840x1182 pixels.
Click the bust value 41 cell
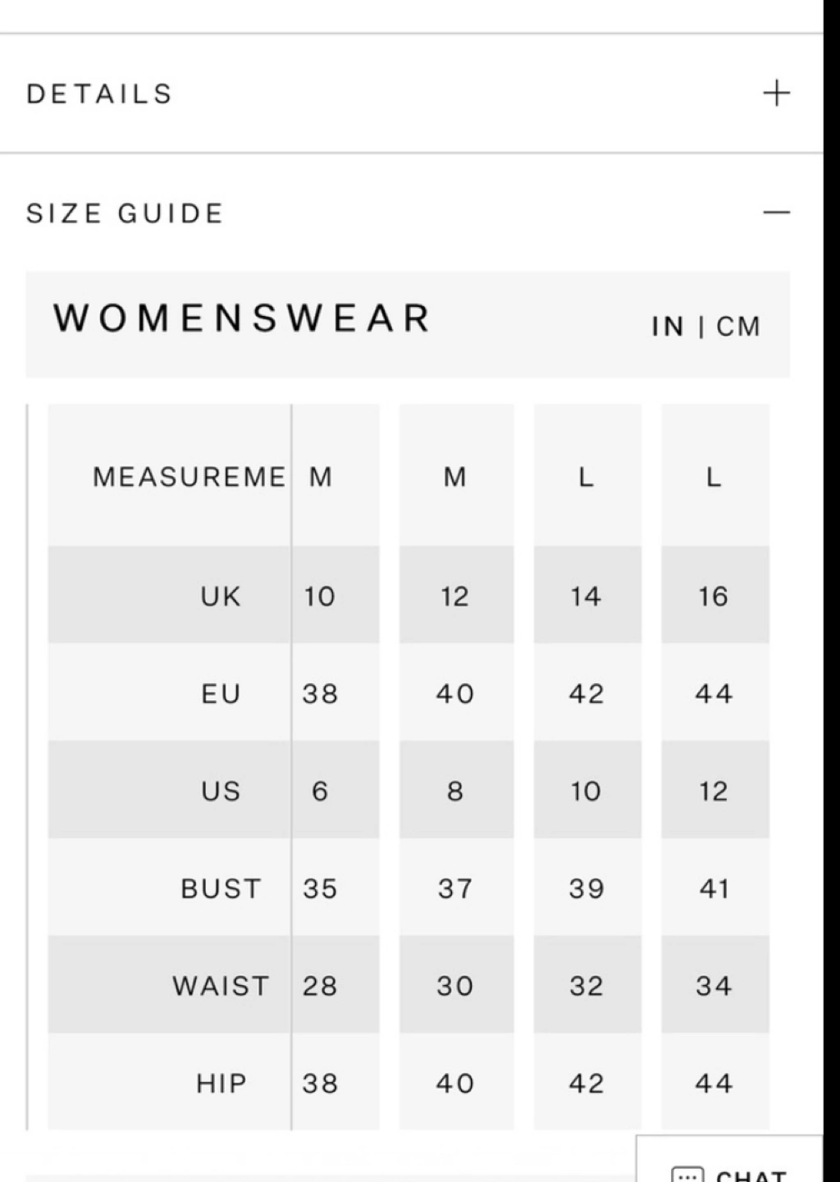pos(714,888)
